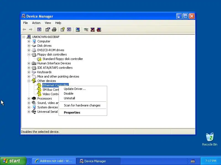
Task: Expand the System devices node
Action: tap(29, 107)
